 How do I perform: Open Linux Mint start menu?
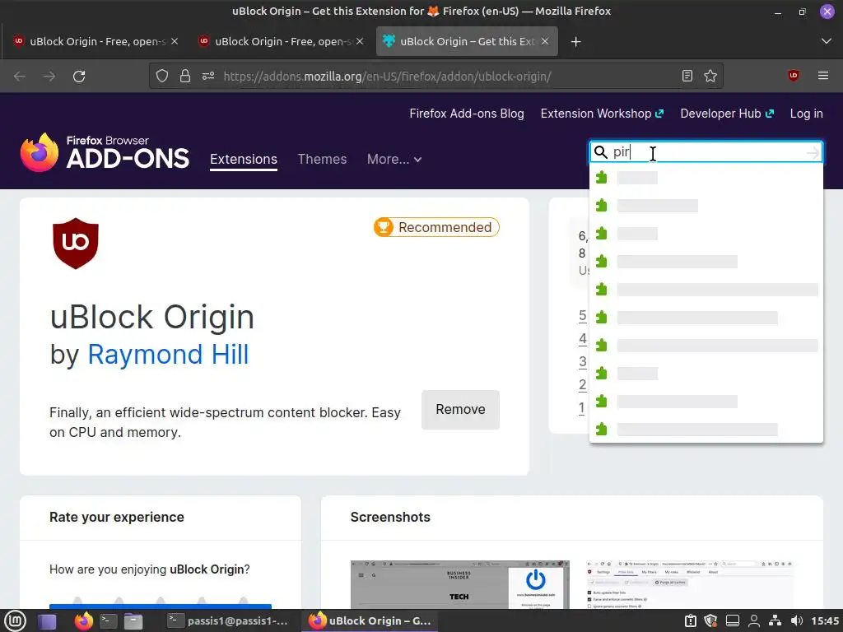click(x=15, y=621)
